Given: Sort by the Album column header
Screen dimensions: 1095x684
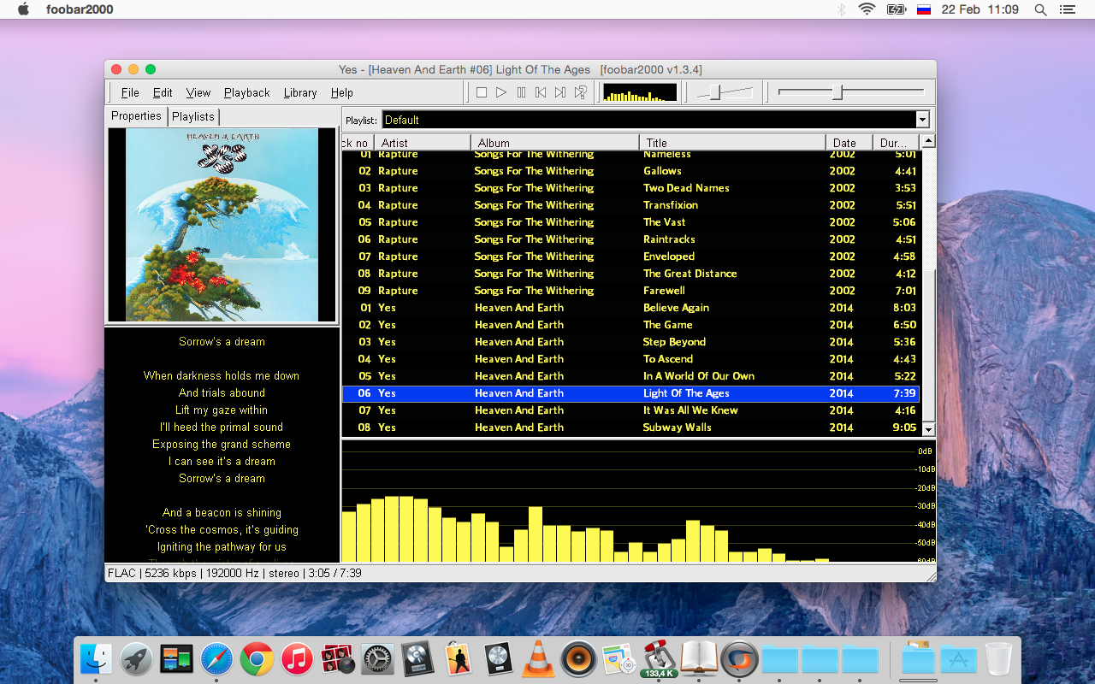Looking at the screenshot, I should tap(555, 143).
